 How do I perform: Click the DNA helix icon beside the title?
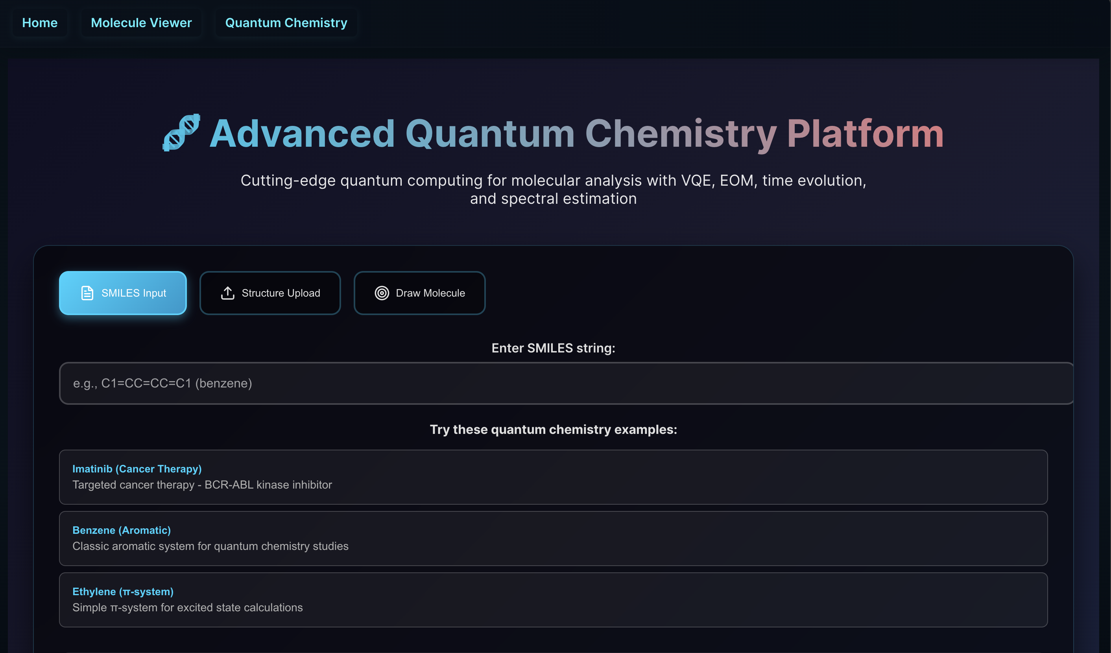(x=181, y=133)
